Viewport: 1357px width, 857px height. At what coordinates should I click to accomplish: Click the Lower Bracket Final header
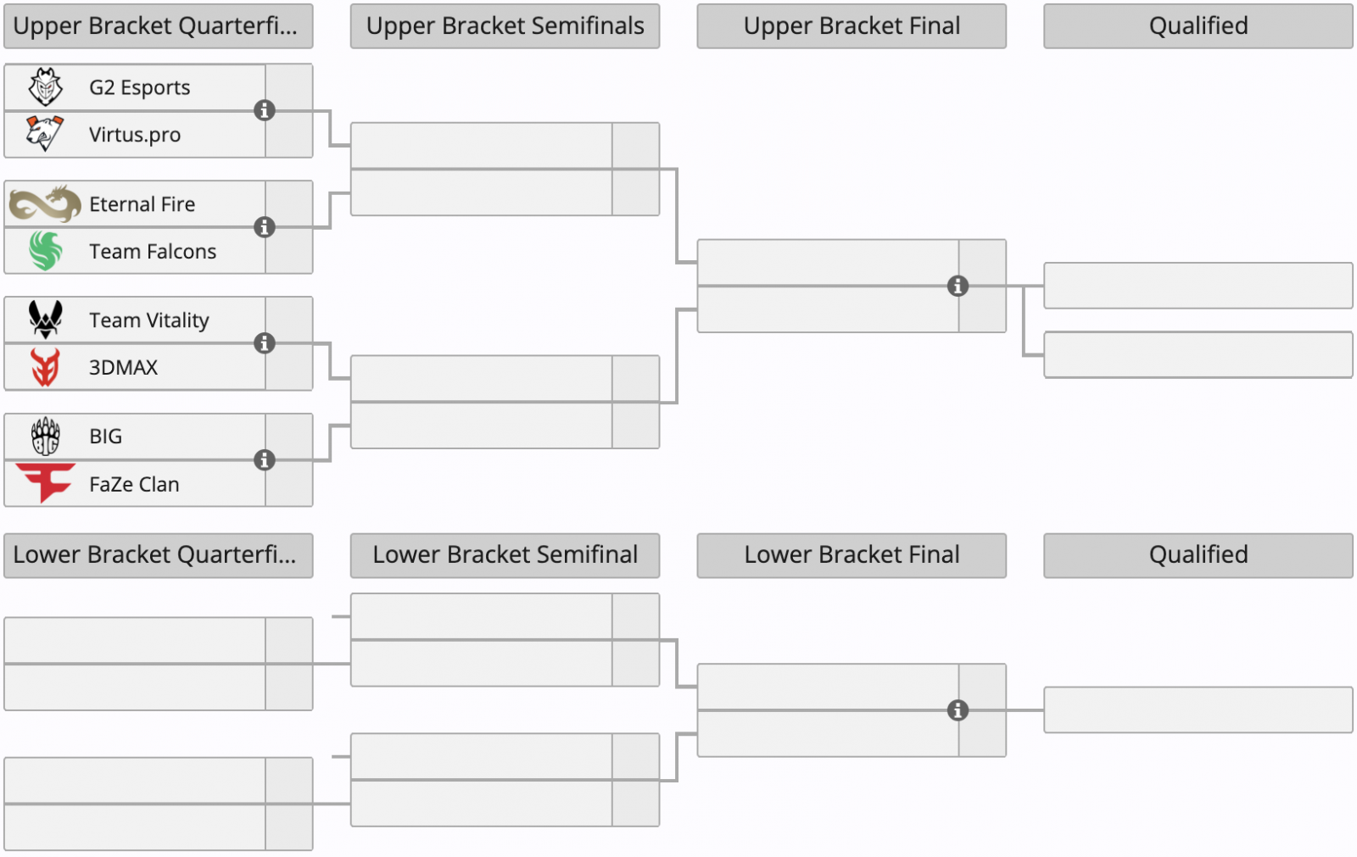point(852,555)
